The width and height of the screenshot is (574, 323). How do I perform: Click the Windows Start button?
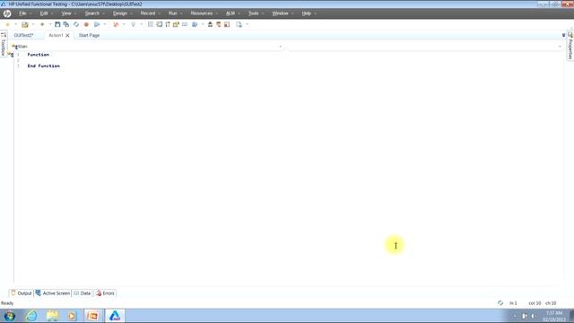click(x=10, y=316)
